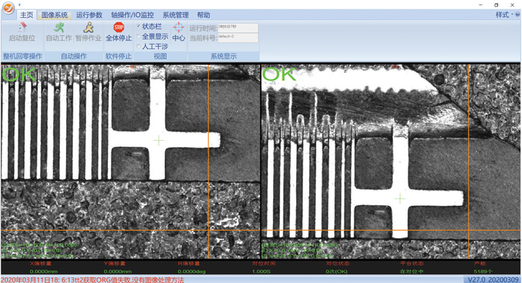Click the 当前料号 field

[x=238, y=37]
